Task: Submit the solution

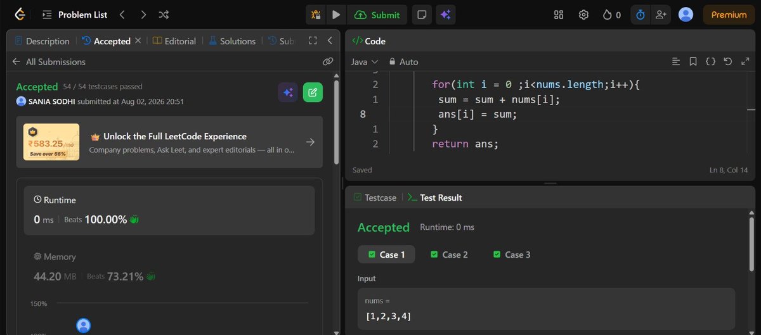Action: (x=377, y=15)
